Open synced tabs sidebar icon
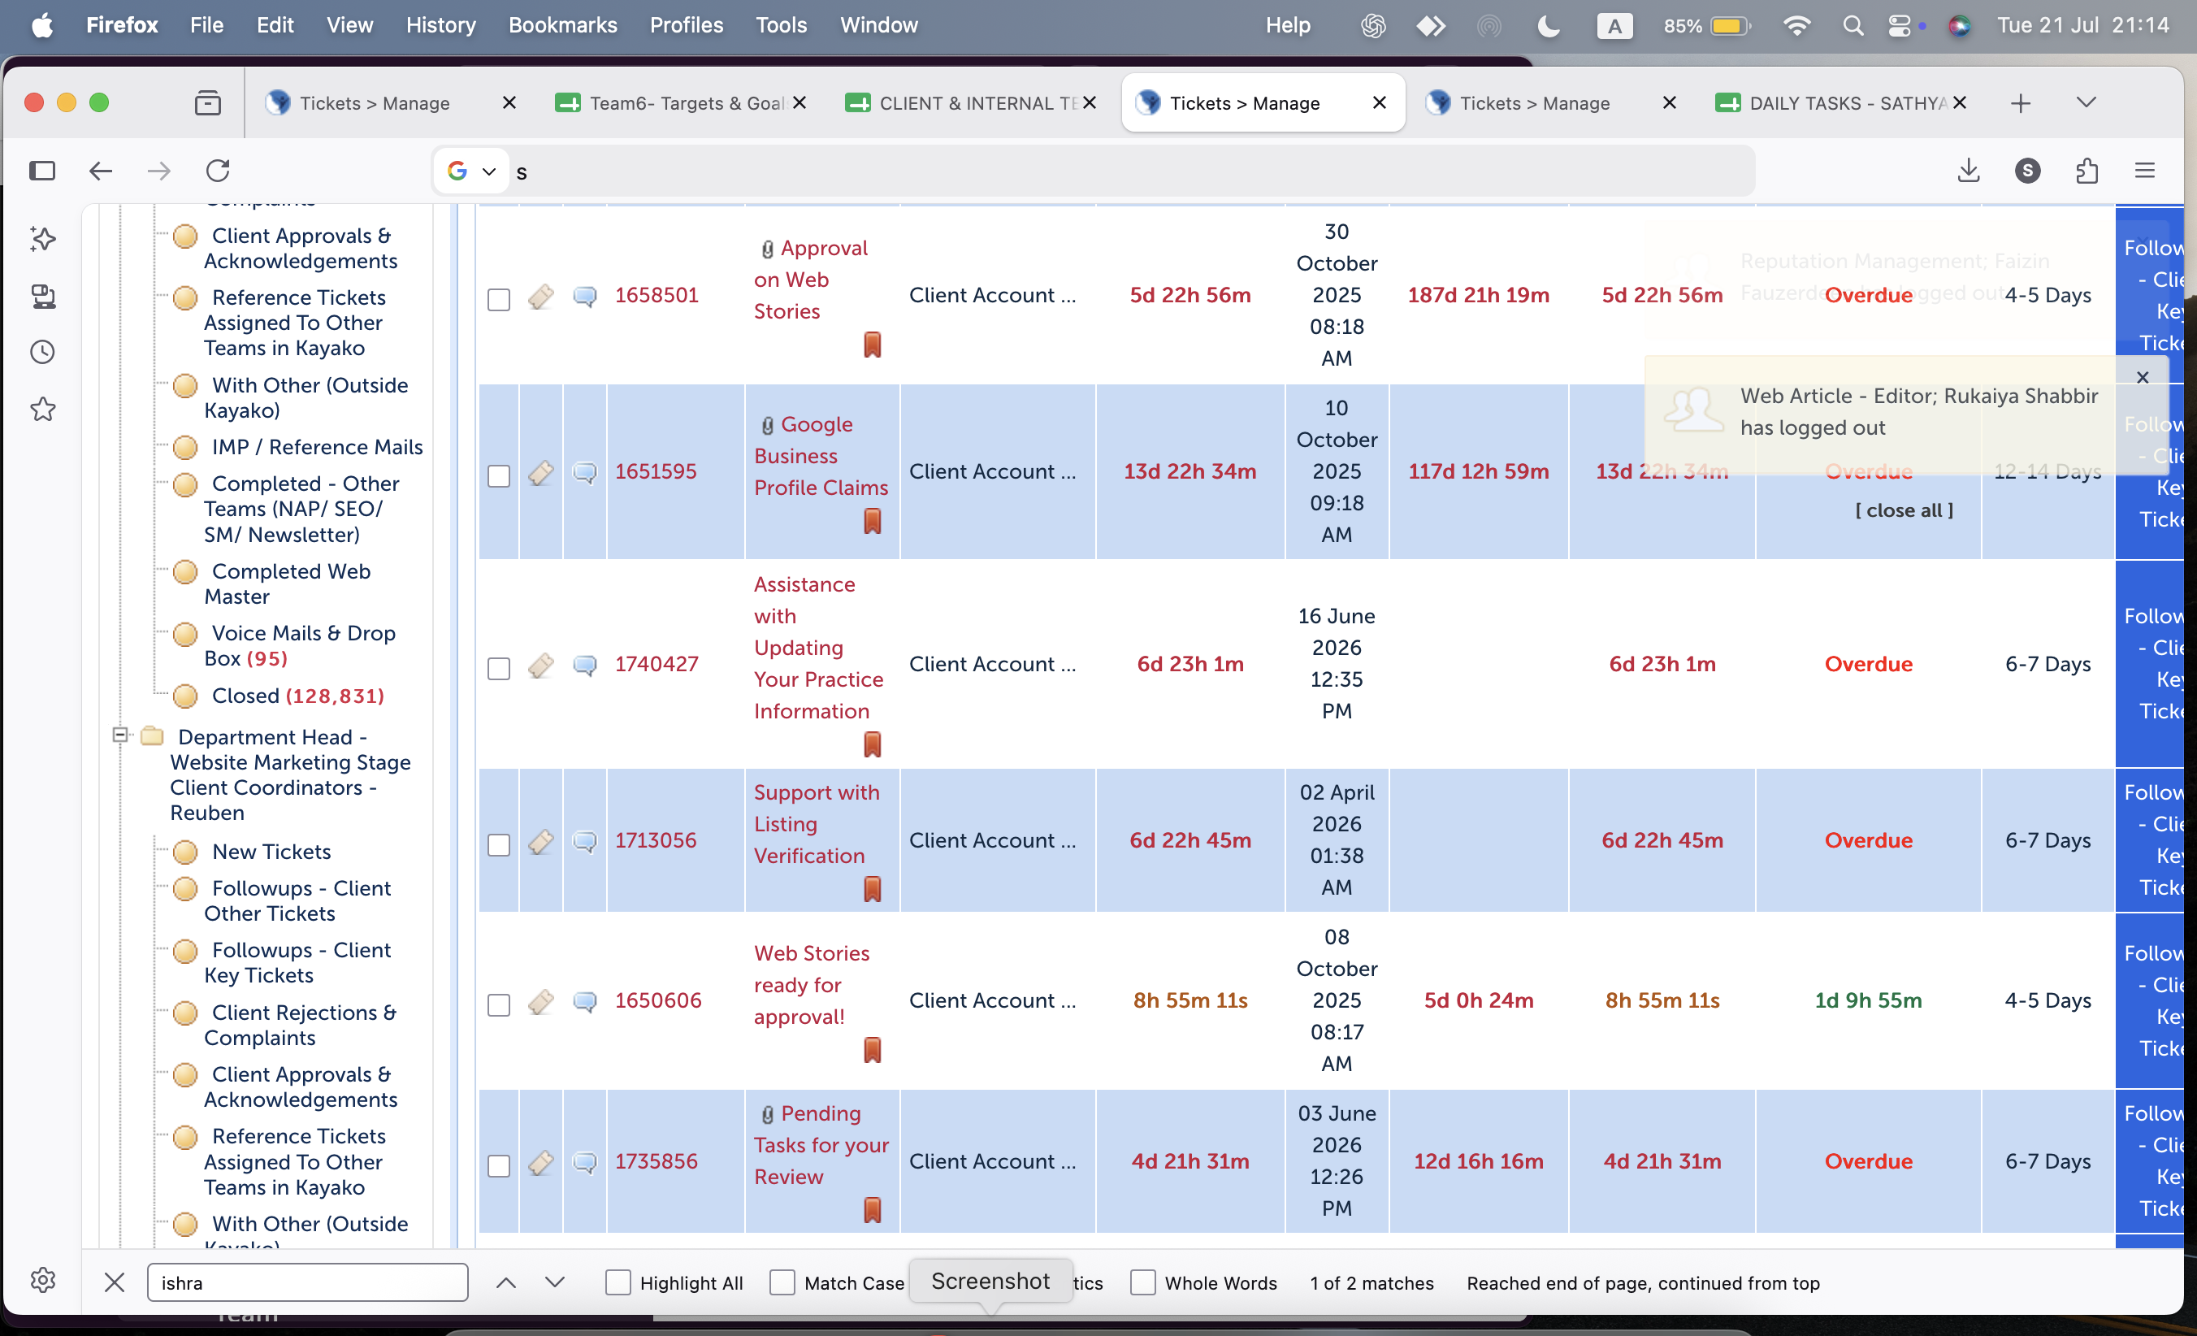2197x1336 pixels. (x=43, y=296)
